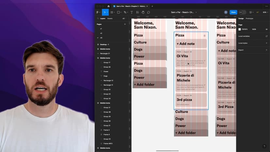Image resolution: width=270 pixels, height=152 pixels.
Task: Open the v3 page selector dropdown
Action: 124,19
